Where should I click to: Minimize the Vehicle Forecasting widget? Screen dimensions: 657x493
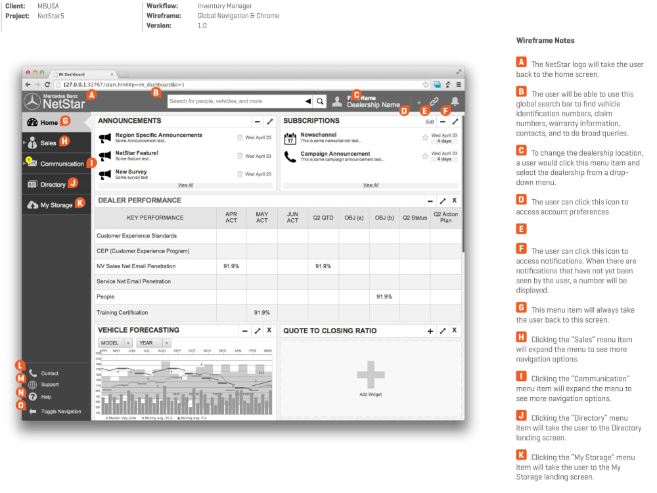pyautogui.click(x=244, y=331)
